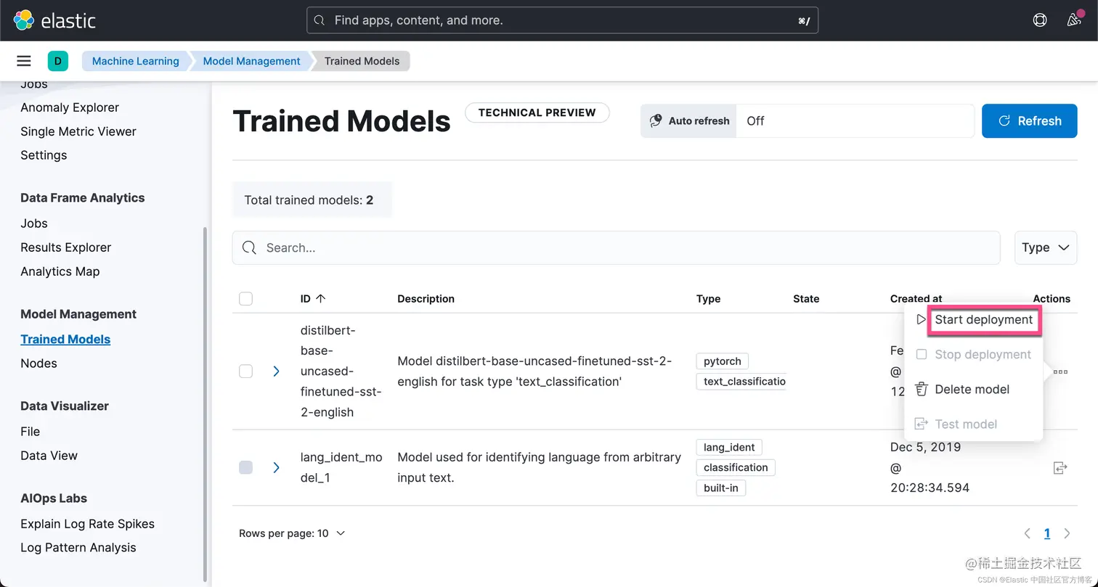The width and height of the screenshot is (1098, 587).
Task: Open Analytics Map in the sidebar
Action: tap(60, 271)
